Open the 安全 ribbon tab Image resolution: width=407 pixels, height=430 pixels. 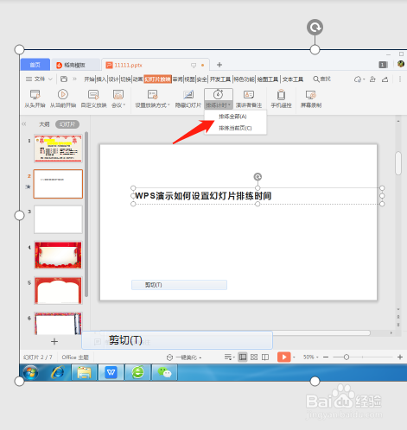(202, 79)
